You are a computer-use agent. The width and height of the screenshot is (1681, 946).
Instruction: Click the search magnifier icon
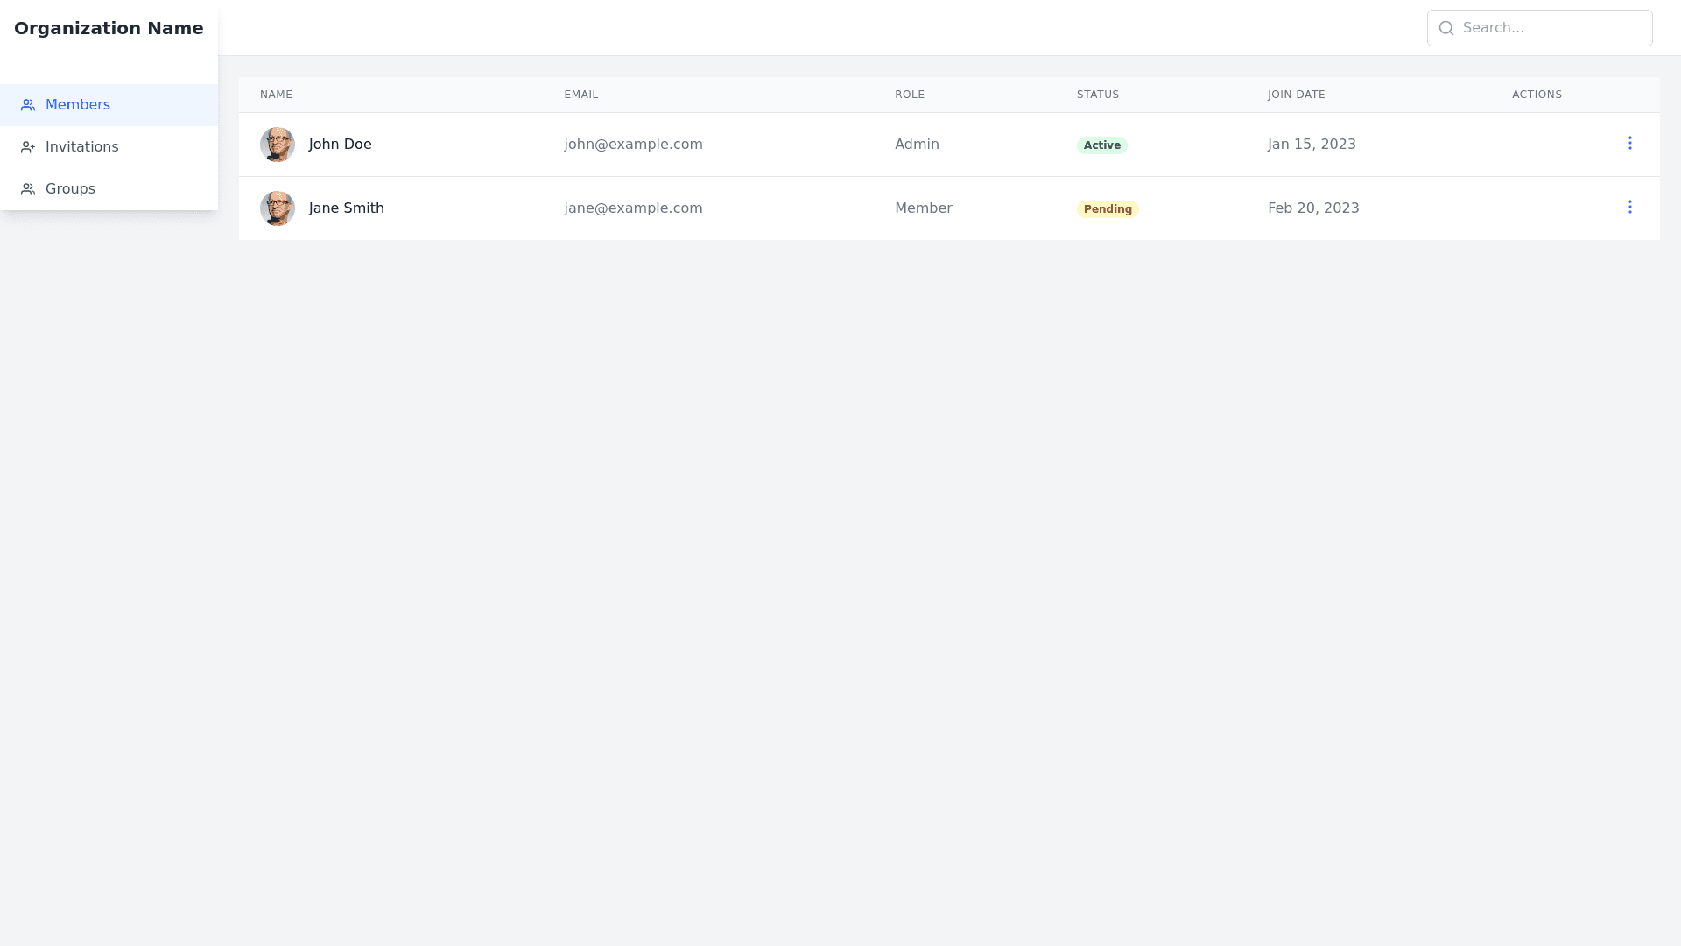pyautogui.click(x=1446, y=28)
